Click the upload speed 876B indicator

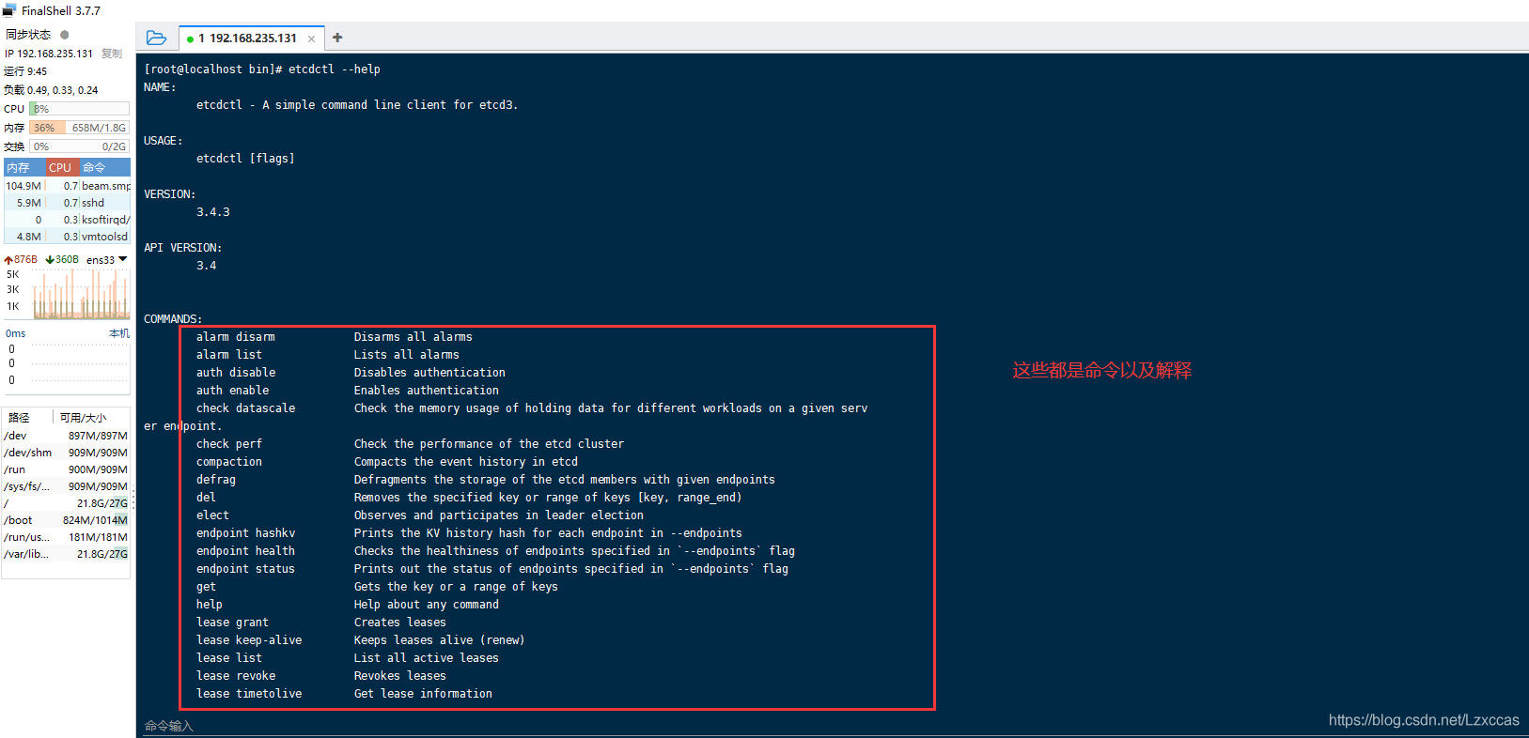coord(21,259)
